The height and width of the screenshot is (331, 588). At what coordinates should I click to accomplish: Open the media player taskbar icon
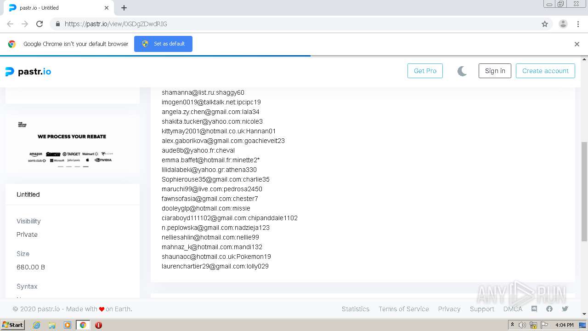(67, 325)
